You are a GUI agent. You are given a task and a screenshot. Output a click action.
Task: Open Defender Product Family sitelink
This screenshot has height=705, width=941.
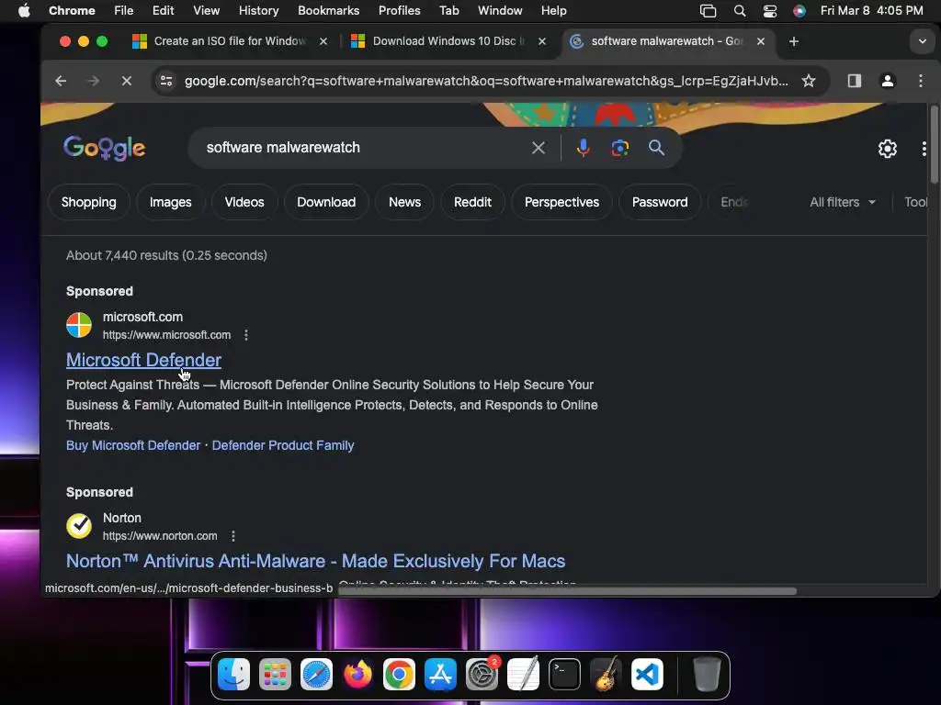[x=283, y=445]
